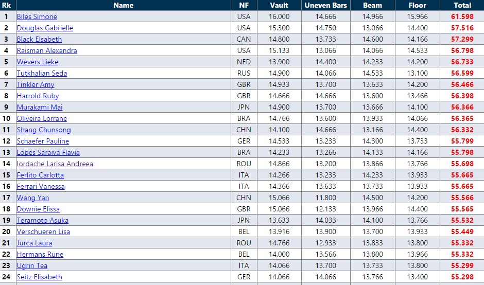Click the Douglas Gabrielle name link
This screenshot has width=484, height=285.
coord(45,28)
